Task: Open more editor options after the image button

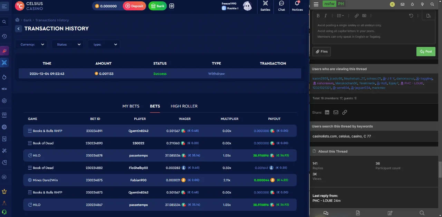Action: click(371, 16)
